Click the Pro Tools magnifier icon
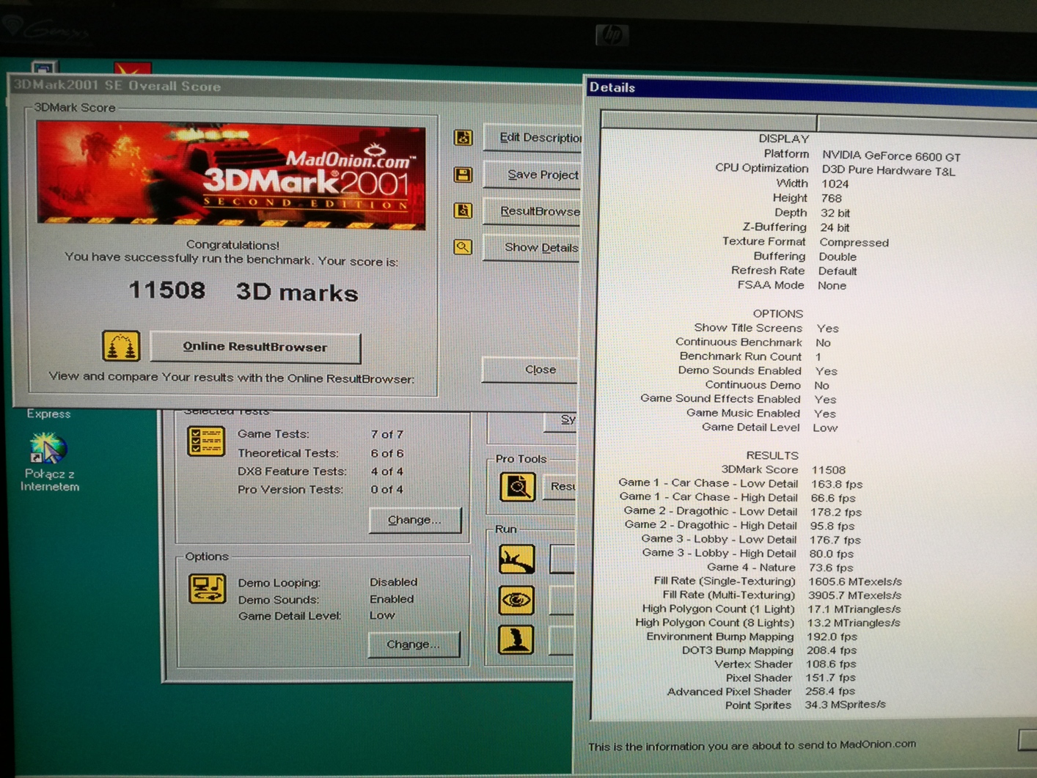 (518, 486)
